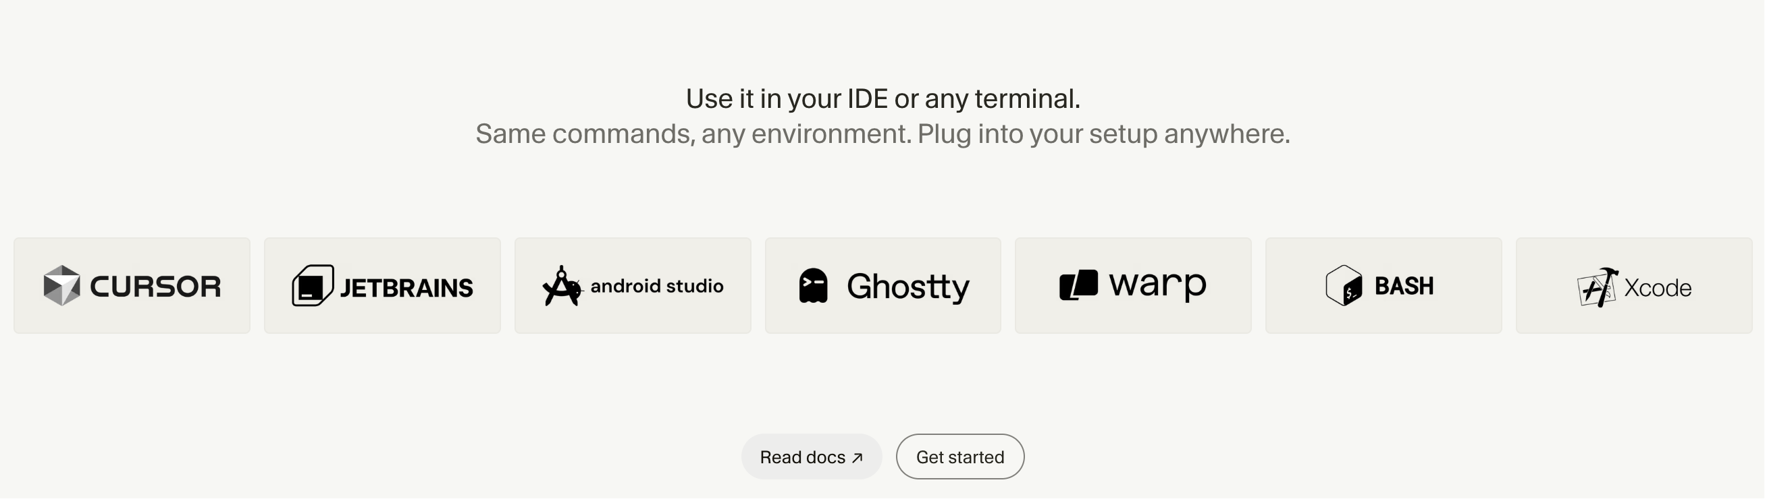
Task: Click the arrow icon in Read docs
Action: 857,458
